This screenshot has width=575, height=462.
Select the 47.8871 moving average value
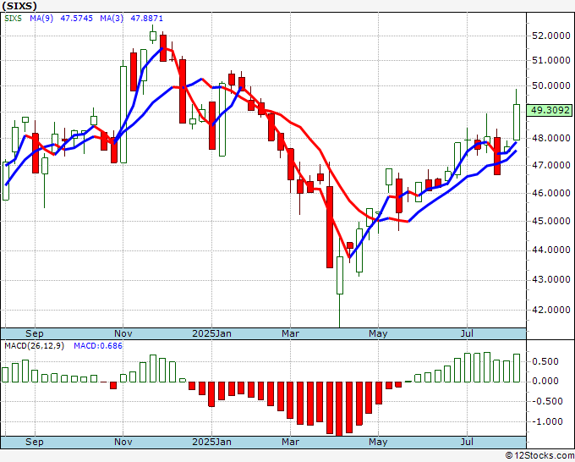pos(146,19)
